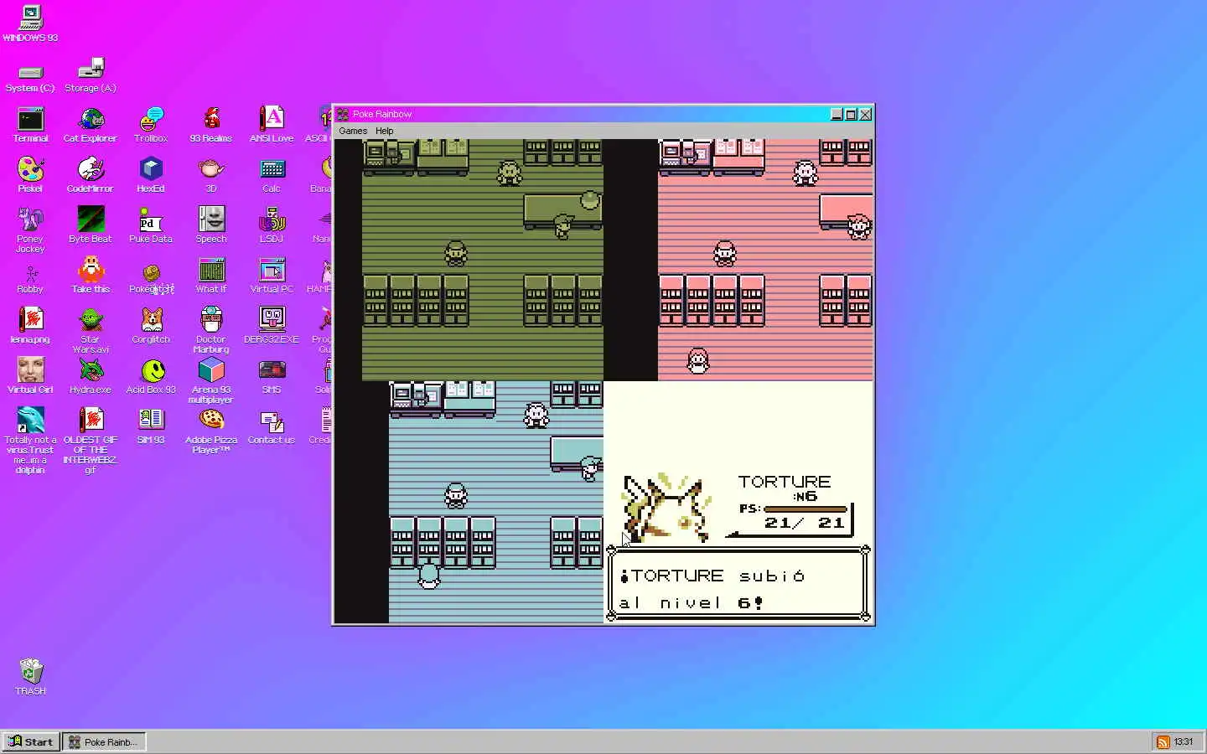Open the 93 Realms icon
Viewport: 1207px width, 754px height.
(211, 125)
